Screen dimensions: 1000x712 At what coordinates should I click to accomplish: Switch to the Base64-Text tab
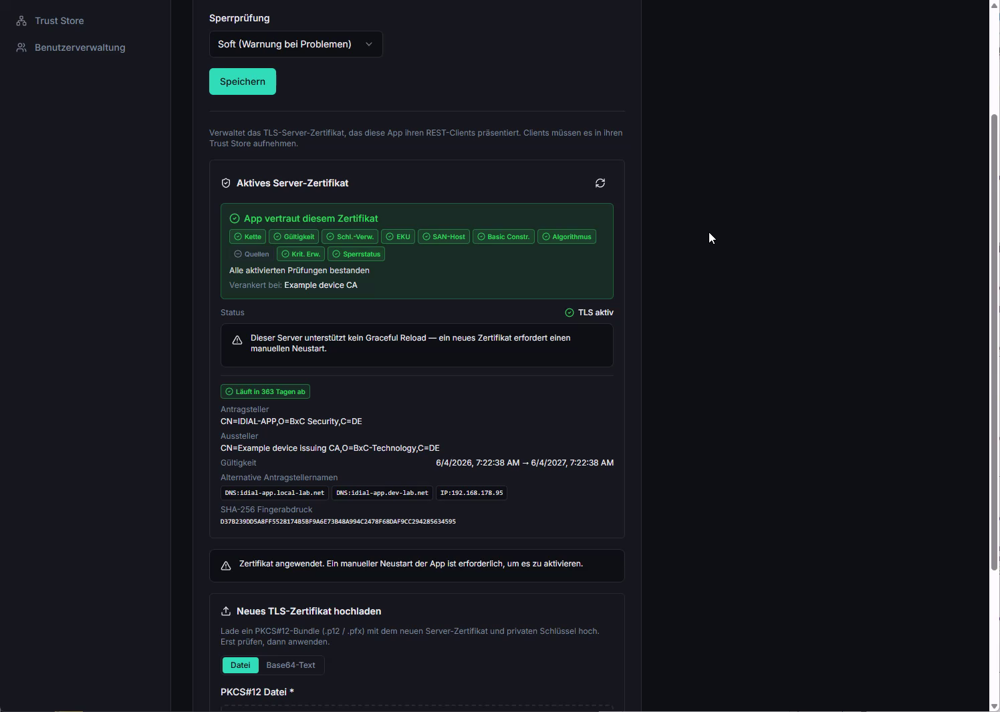tap(291, 665)
